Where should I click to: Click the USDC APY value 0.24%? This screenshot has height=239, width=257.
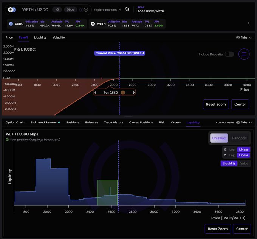click(x=80, y=26)
